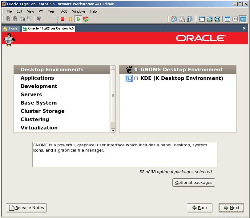Switch to Quick Switch view icon

(x=209, y=19)
